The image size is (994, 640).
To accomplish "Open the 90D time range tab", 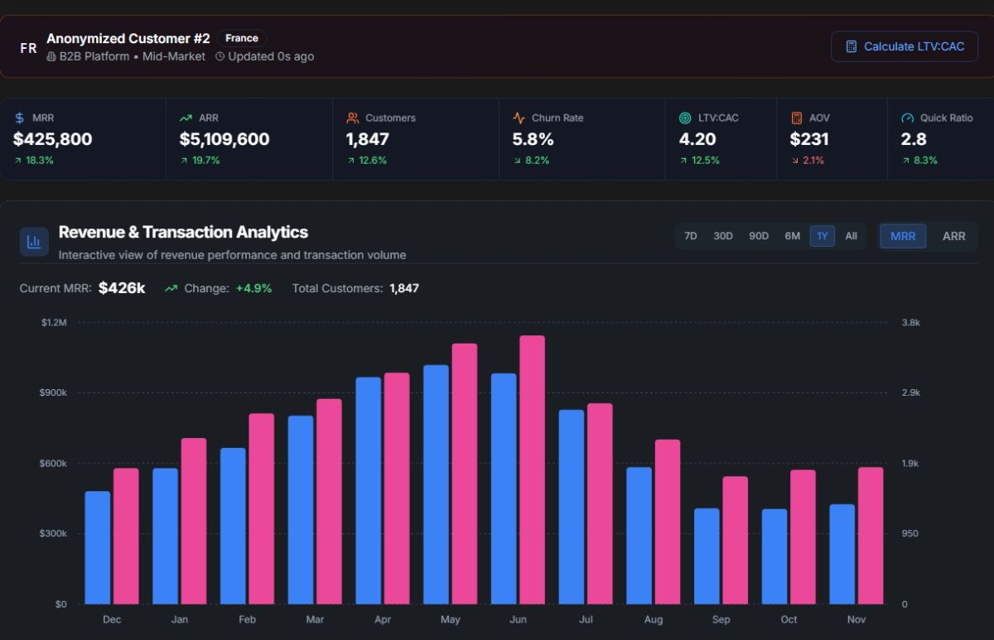I will click(x=758, y=236).
